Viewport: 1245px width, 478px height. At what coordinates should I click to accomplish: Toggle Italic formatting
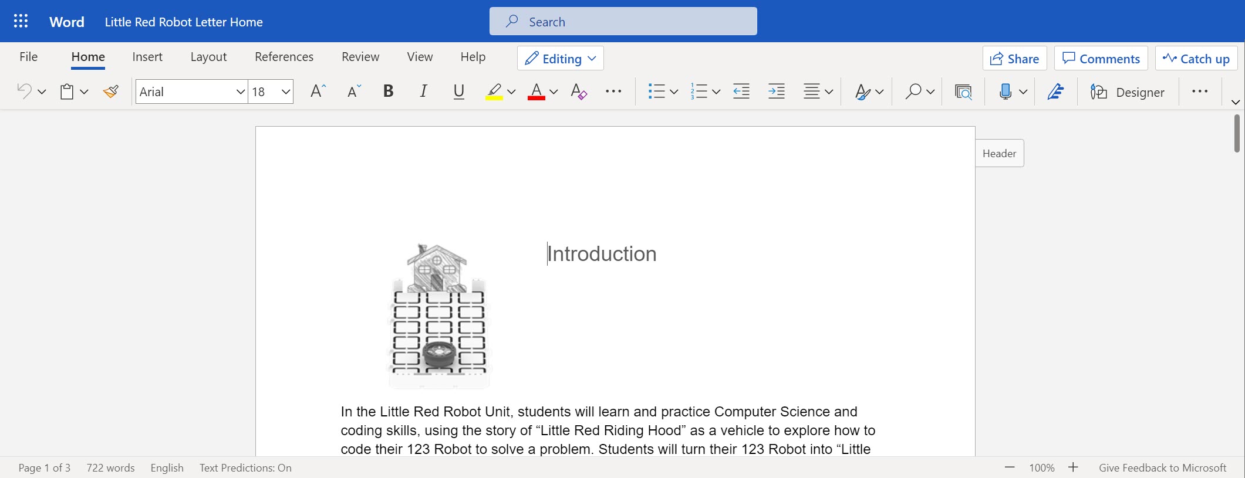coord(423,91)
